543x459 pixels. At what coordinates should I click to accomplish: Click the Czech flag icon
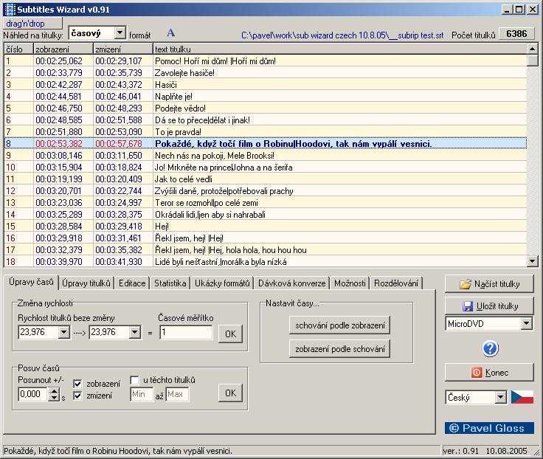point(522,397)
